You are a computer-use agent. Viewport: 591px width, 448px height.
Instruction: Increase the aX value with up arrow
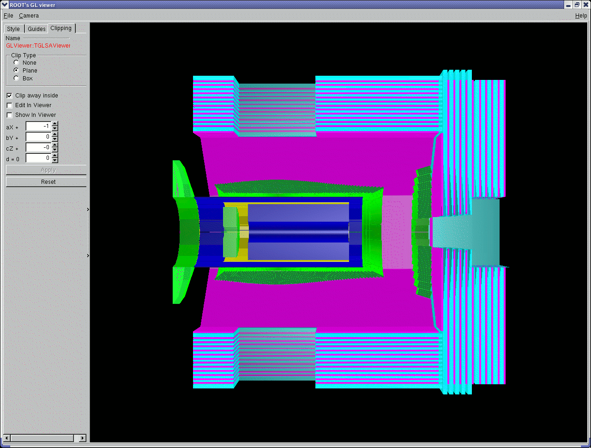point(55,124)
